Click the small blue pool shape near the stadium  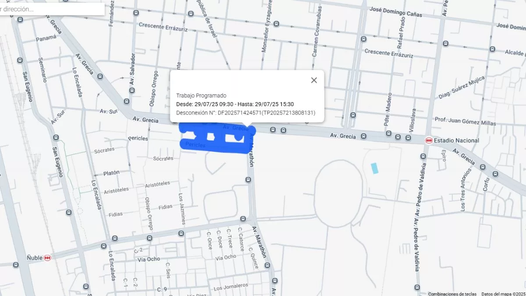pyautogui.click(x=374, y=168)
